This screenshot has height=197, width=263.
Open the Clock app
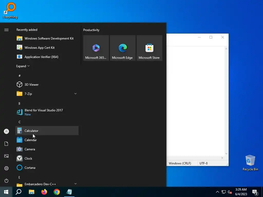click(x=47, y=158)
